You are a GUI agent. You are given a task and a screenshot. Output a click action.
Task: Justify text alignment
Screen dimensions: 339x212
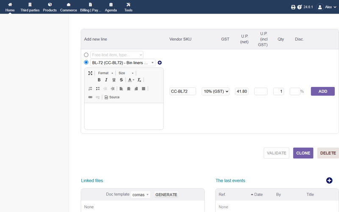(x=143, y=89)
